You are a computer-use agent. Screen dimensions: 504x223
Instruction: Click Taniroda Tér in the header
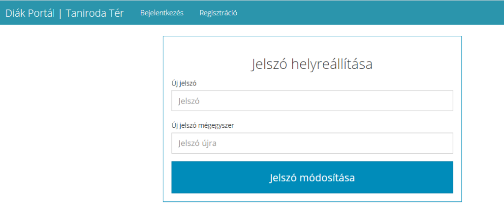[94, 13]
